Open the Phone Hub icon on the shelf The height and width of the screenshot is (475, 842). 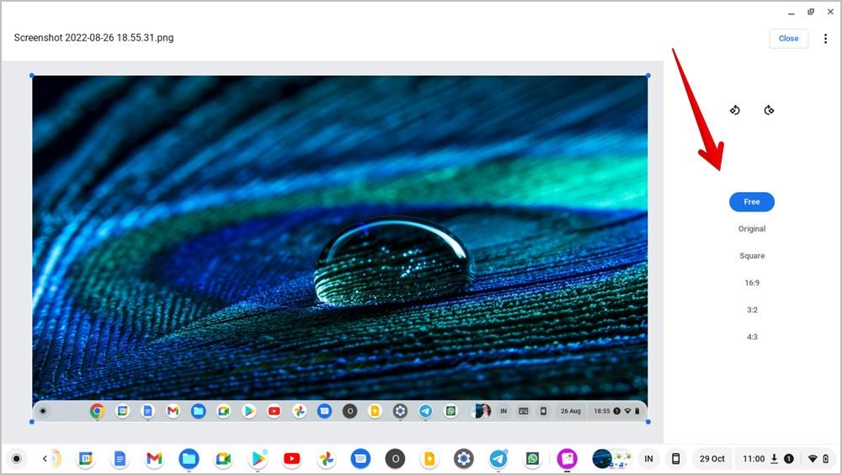pyautogui.click(x=676, y=459)
